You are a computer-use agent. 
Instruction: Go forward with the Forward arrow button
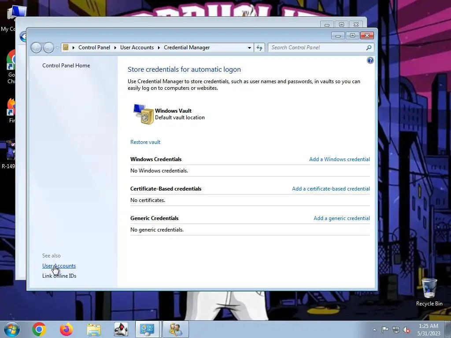pos(48,48)
